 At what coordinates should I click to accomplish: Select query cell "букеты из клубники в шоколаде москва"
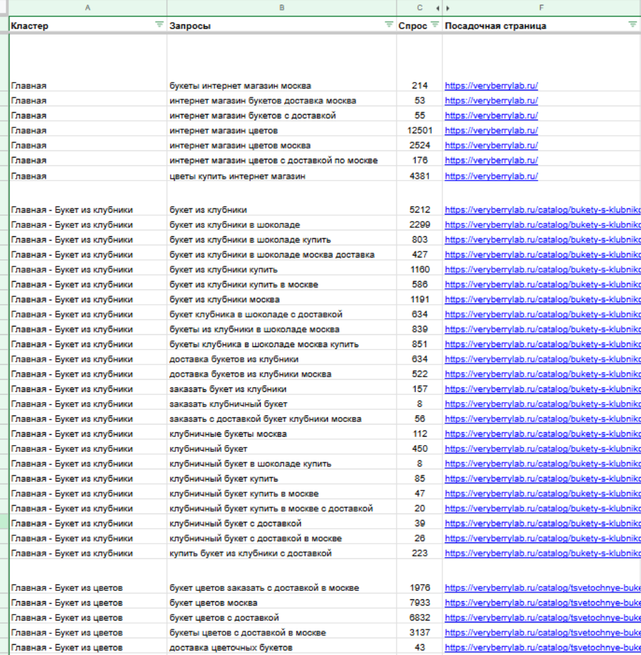(x=282, y=329)
